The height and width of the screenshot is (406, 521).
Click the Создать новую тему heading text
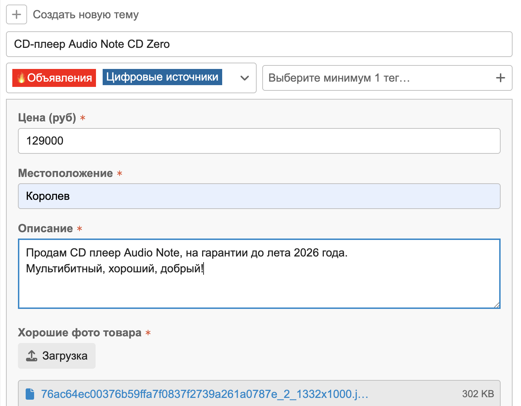coord(86,15)
